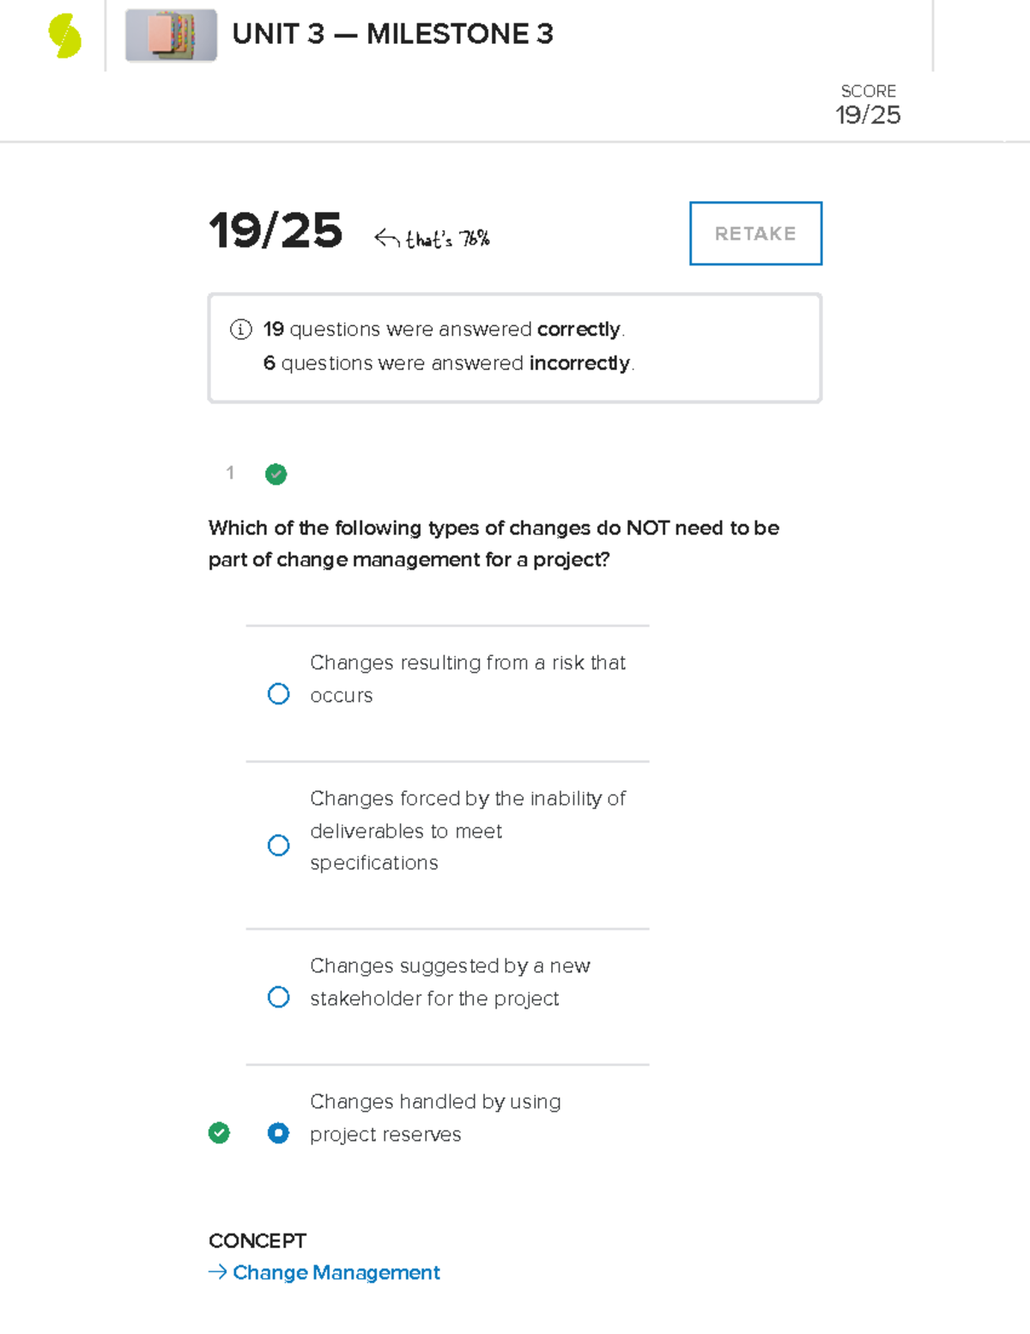Screen dimensions: 1030x1334
Task: Click the large 19/25 score display
Action: tap(276, 230)
